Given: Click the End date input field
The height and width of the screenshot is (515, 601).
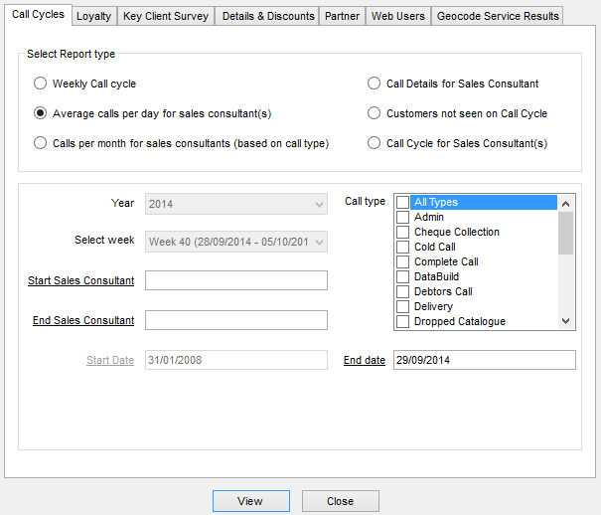Looking at the screenshot, I should (484, 360).
